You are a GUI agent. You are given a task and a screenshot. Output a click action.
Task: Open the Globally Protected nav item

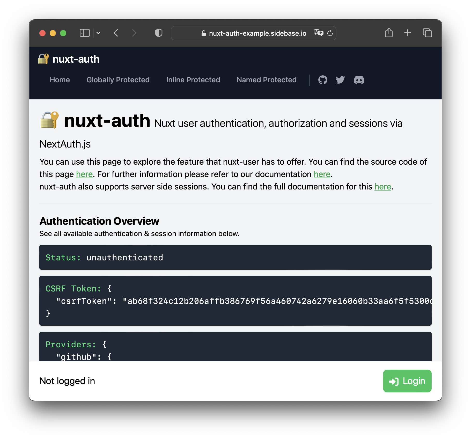pyautogui.click(x=118, y=80)
